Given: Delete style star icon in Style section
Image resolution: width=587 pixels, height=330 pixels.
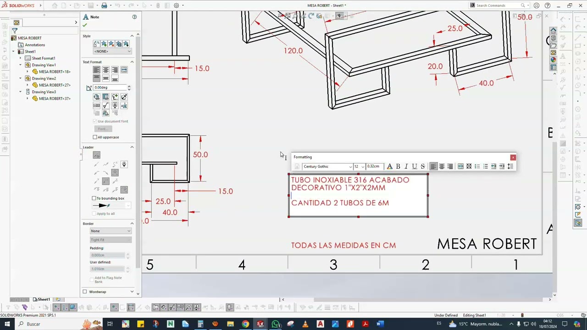Looking at the screenshot, I should 111,44.
